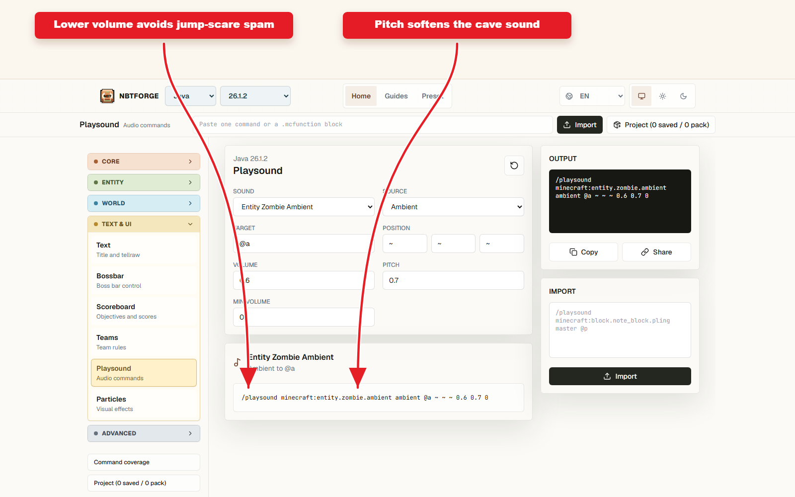Click the Min Volume input field
The image size is (795, 497).
coord(304,317)
